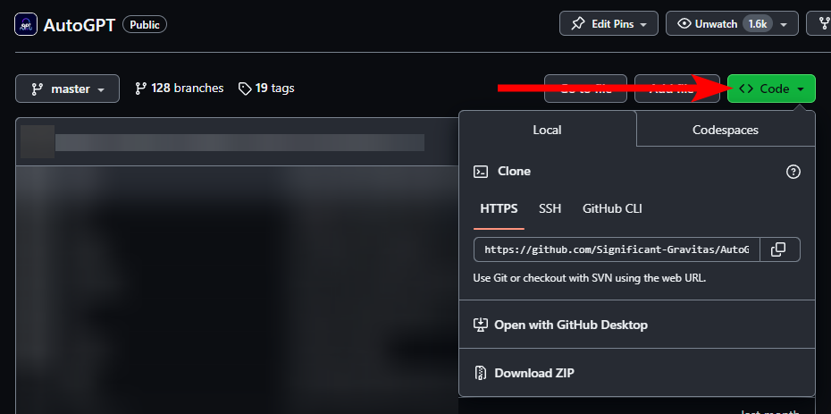Click Open with GitHub Desktop
The width and height of the screenshot is (831, 414).
(570, 325)
